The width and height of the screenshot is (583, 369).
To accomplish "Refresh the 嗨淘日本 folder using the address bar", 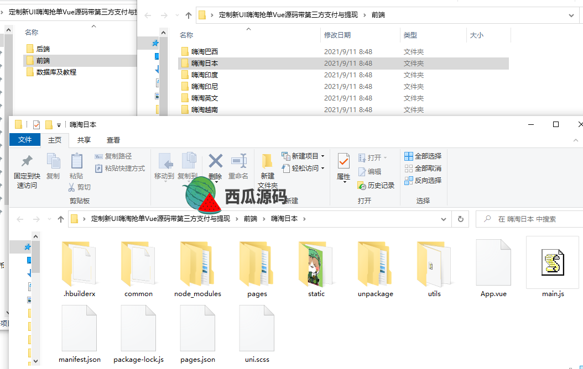I will click(x=460, y=219).
